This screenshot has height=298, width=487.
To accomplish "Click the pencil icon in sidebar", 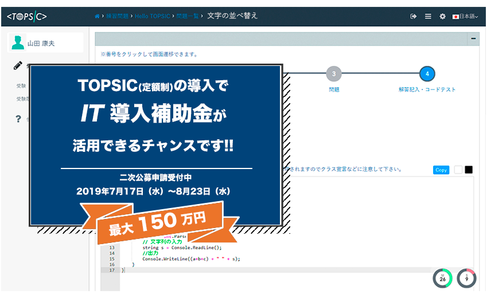I will pos(18,66).
